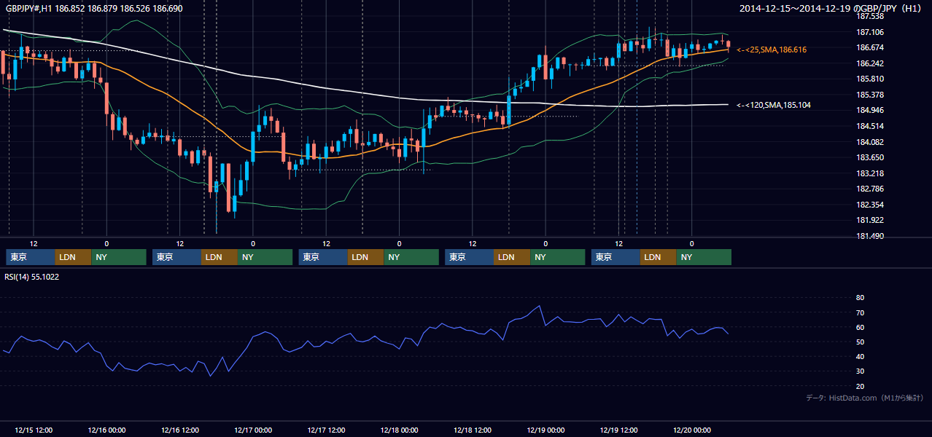
Task: Click the 12/20 00:00 date label
Action: point(692,430)
